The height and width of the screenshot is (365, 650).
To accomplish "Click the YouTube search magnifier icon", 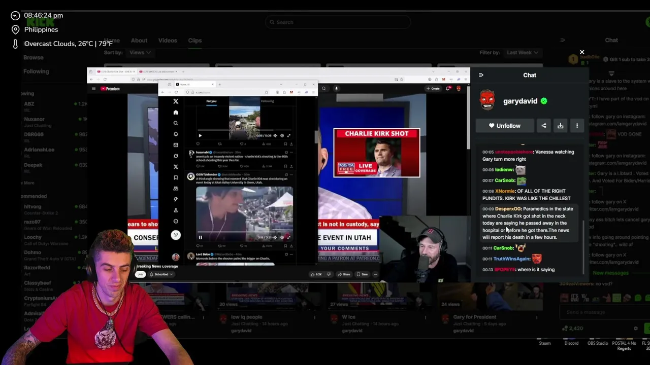I will 323,88.
